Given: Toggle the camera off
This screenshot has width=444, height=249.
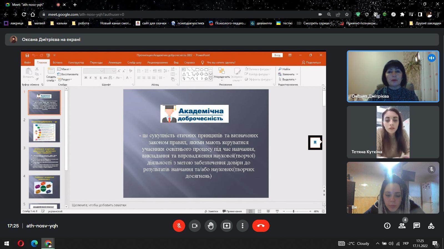Looking at the screenshot, I should 195,226.
